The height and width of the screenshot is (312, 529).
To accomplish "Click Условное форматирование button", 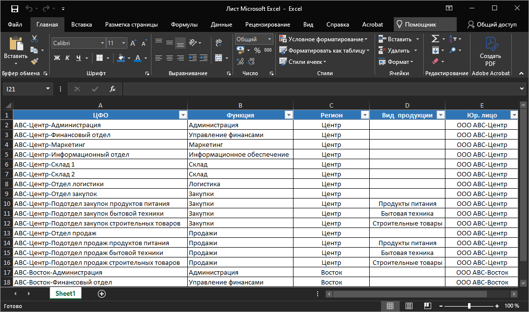I will click(323, 39).
